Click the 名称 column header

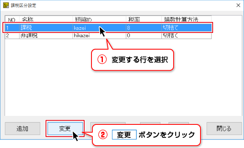[46, 19]
